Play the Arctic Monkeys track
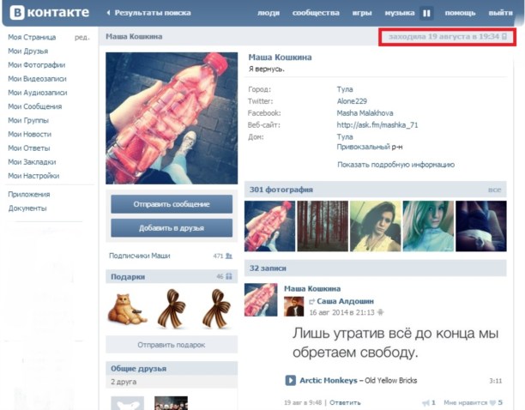 tap(291, 380)
